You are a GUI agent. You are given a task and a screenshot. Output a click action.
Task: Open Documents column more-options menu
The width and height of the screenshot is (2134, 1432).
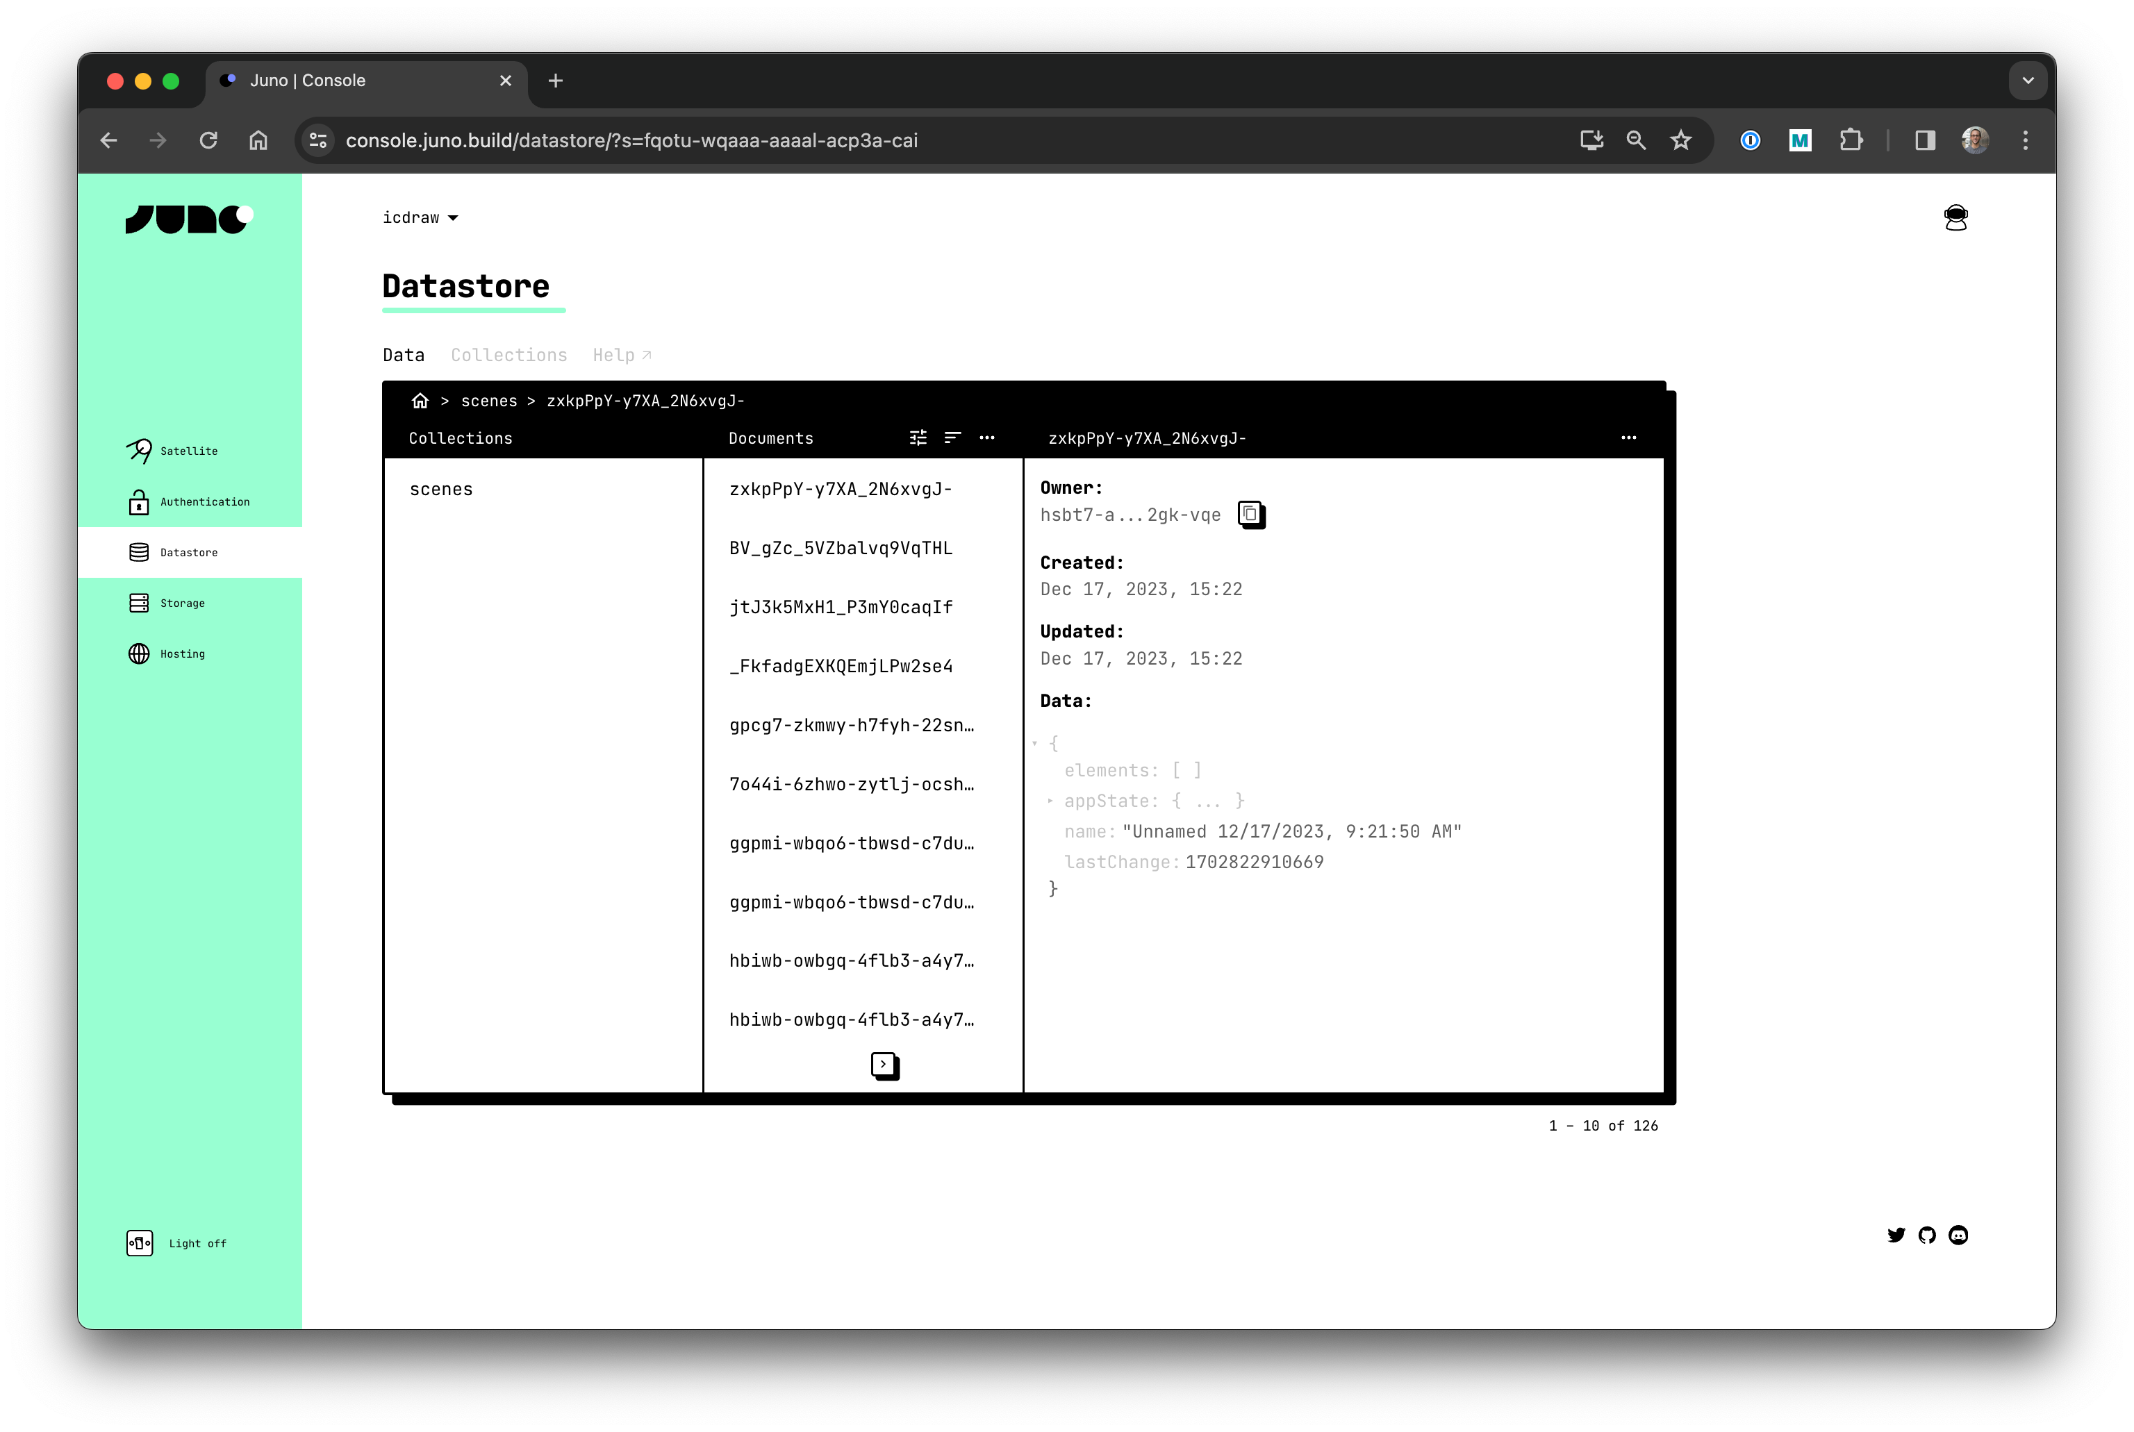(x=986, y=438)
